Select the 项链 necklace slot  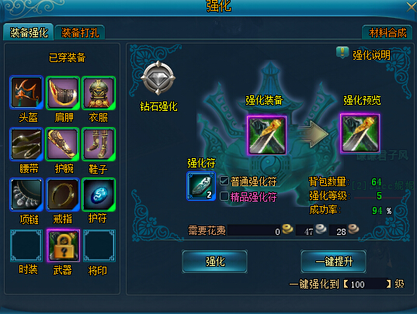point(26,195)
